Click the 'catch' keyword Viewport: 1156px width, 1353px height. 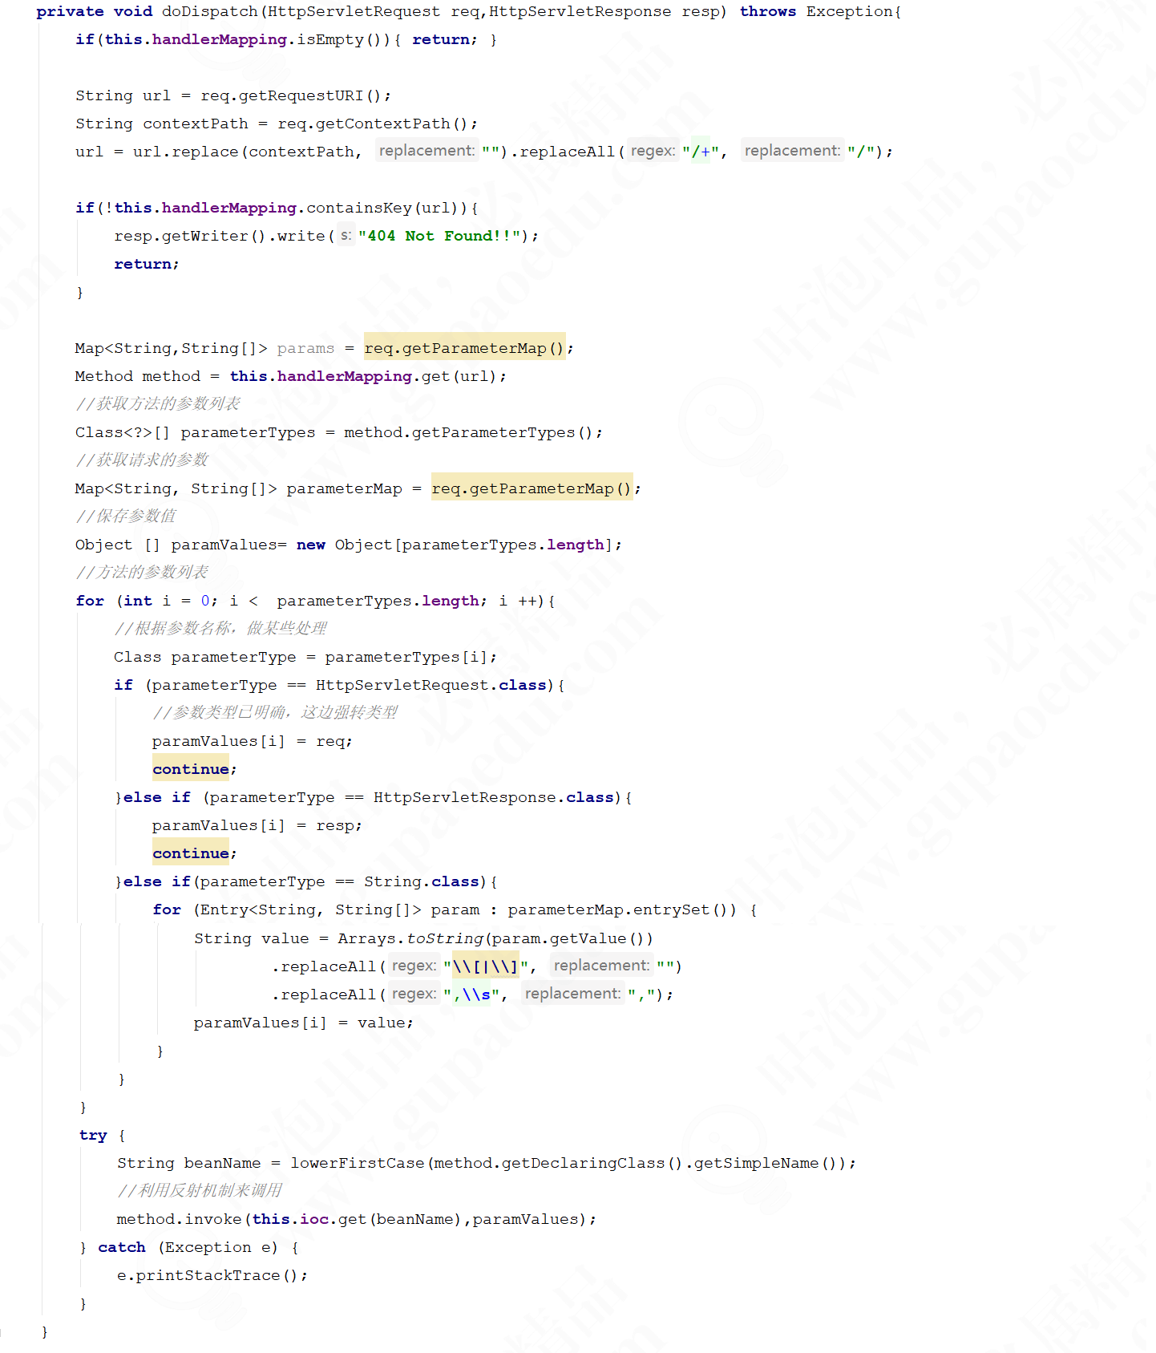(x=122, y=1248)
